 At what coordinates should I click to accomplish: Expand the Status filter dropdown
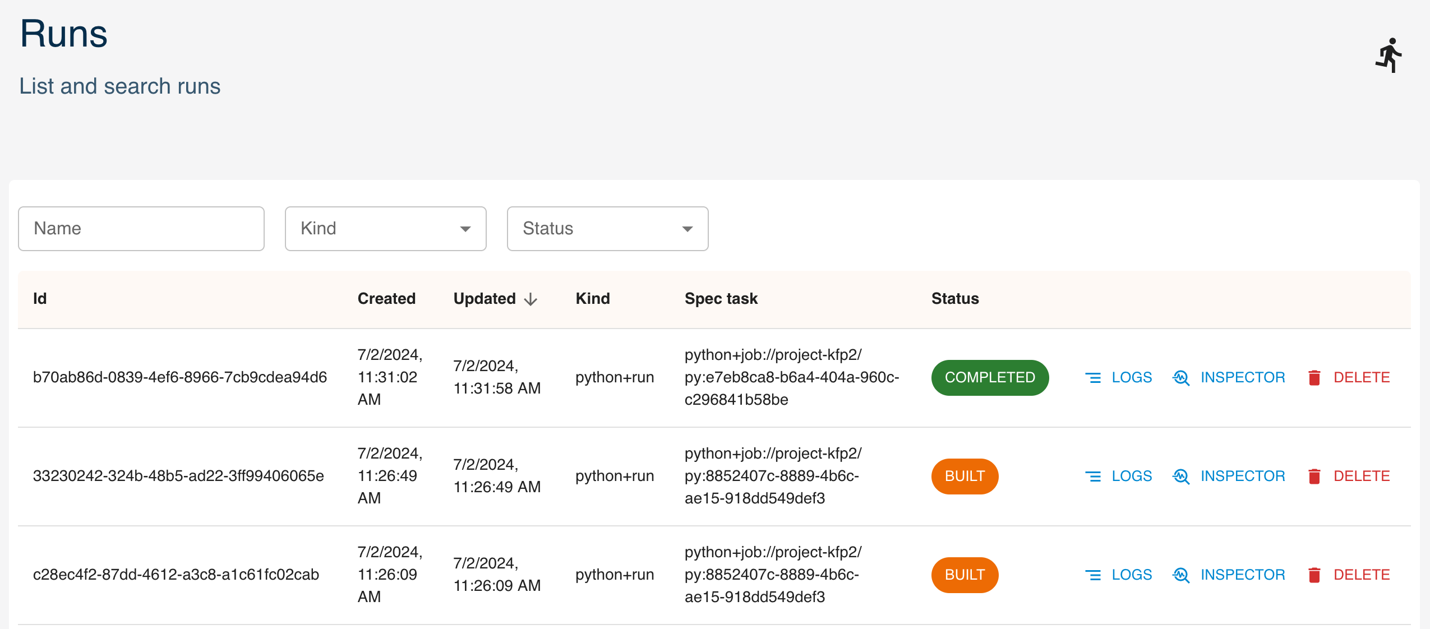coord(607,229)
